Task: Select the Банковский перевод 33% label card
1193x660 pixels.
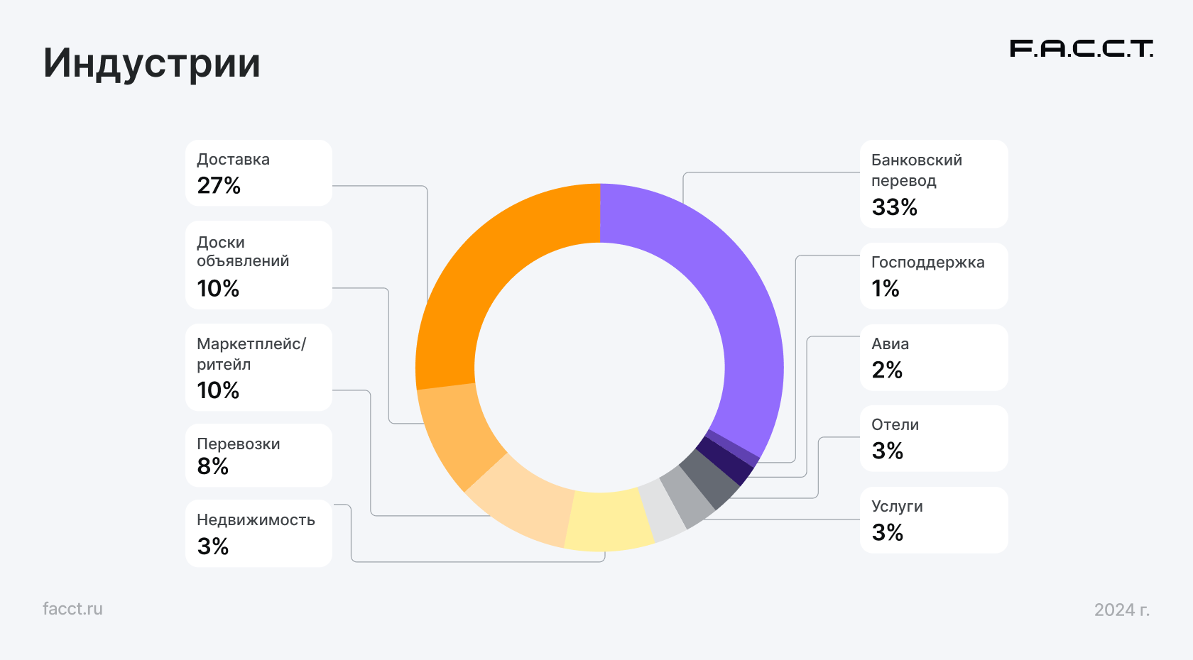Action: pyautogui.click(x=934, y=184)
